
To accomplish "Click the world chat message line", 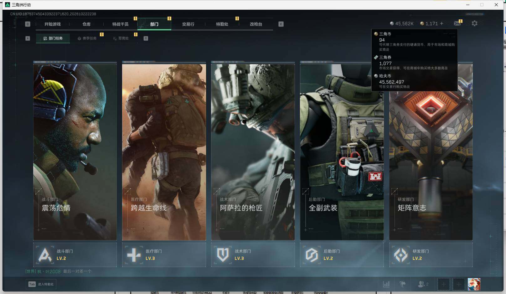I will tap(59, 271).
